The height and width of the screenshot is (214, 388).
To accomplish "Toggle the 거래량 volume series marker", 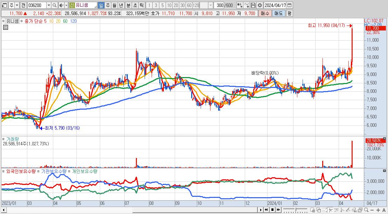I will (3, 139).
